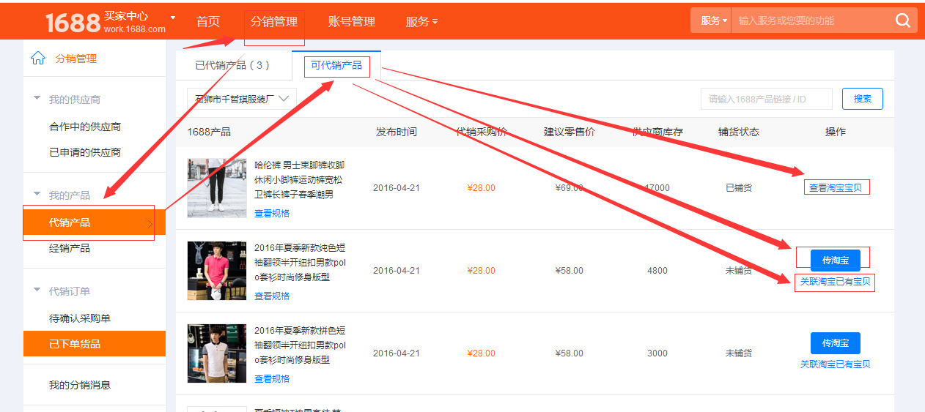Click the 分销管理 sidebar heading
Viewport: 925px width, 412px height.
76,59
